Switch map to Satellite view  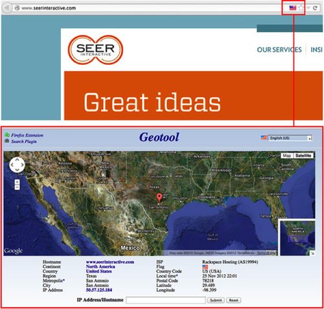(x=303, y=155)
